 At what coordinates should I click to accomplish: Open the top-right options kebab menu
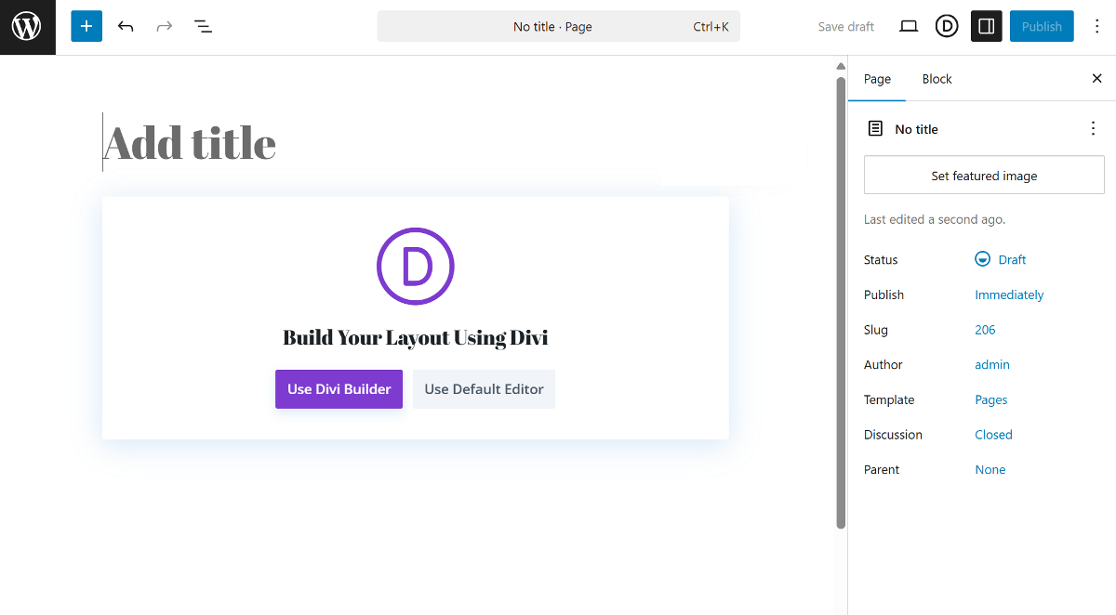point(1097,27)
